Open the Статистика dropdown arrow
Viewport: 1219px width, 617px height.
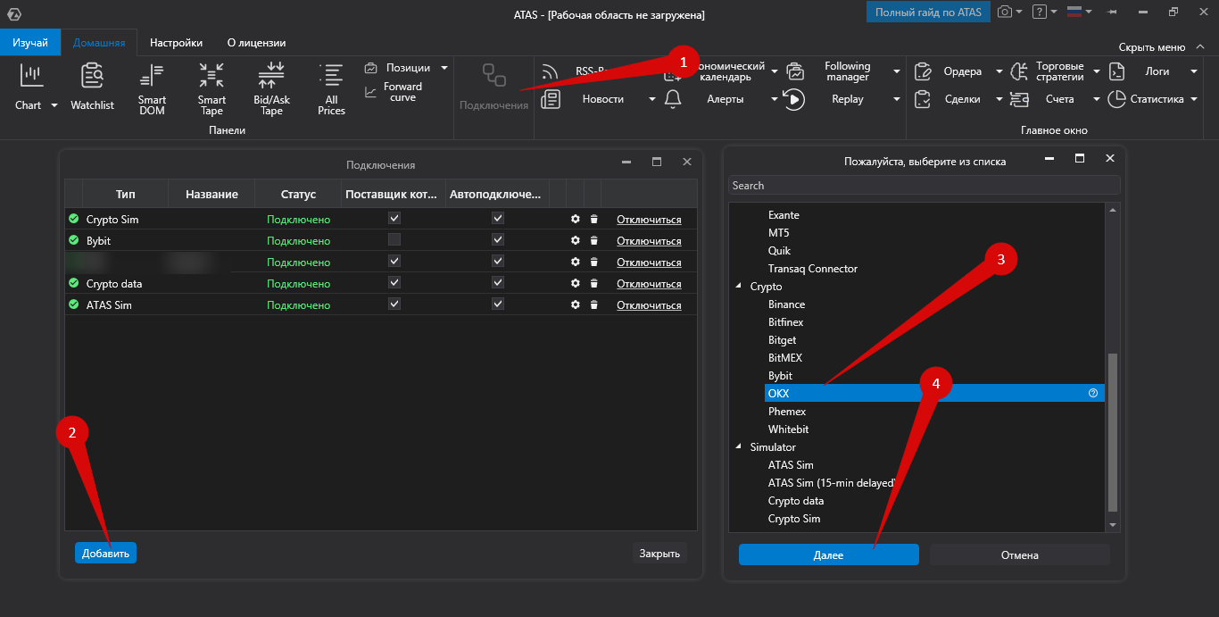[x=1193, y=99]
